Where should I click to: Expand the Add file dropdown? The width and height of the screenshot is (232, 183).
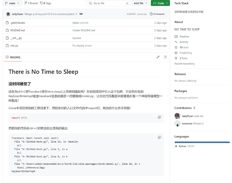[x=140, y=3]
